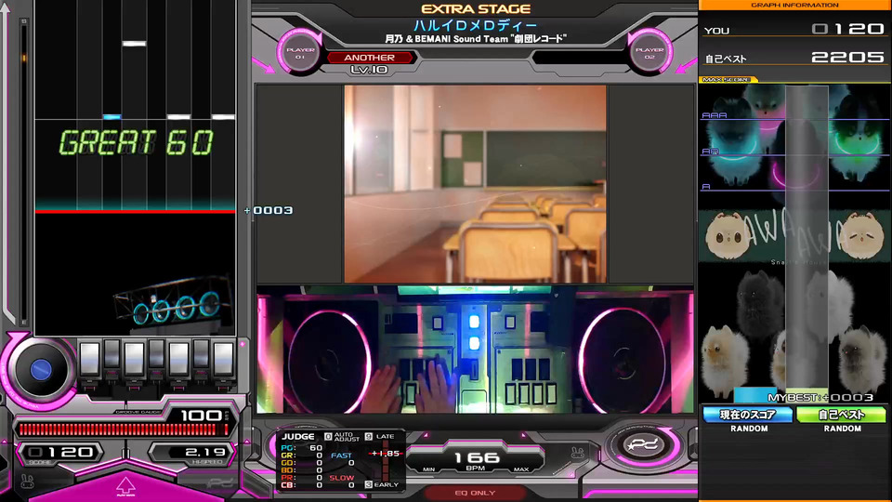This screenshot has height=502, width=892.
Task: Click the EQ ONLY red button
Action: point(475,493)
